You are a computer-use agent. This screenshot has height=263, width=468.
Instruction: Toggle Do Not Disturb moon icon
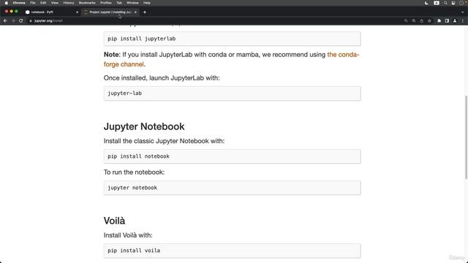(426, 3)
